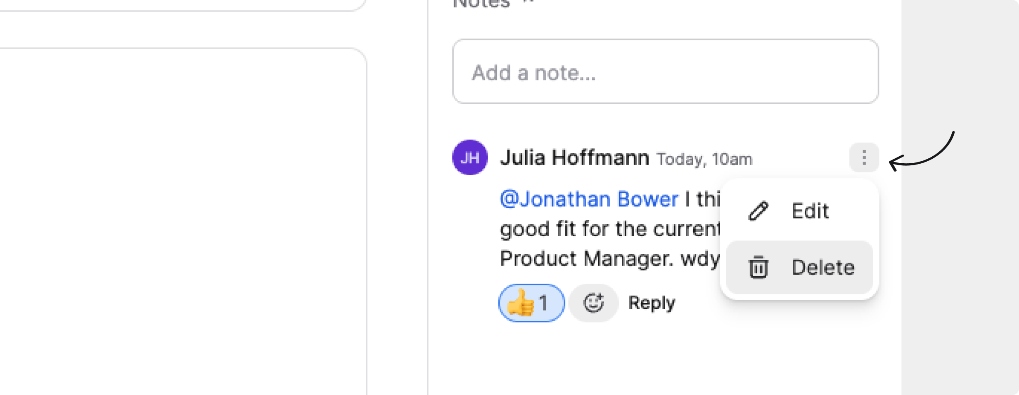Open the three-dot note options menu
Viewport: 1019px width, 395px height.
[864, 158]
